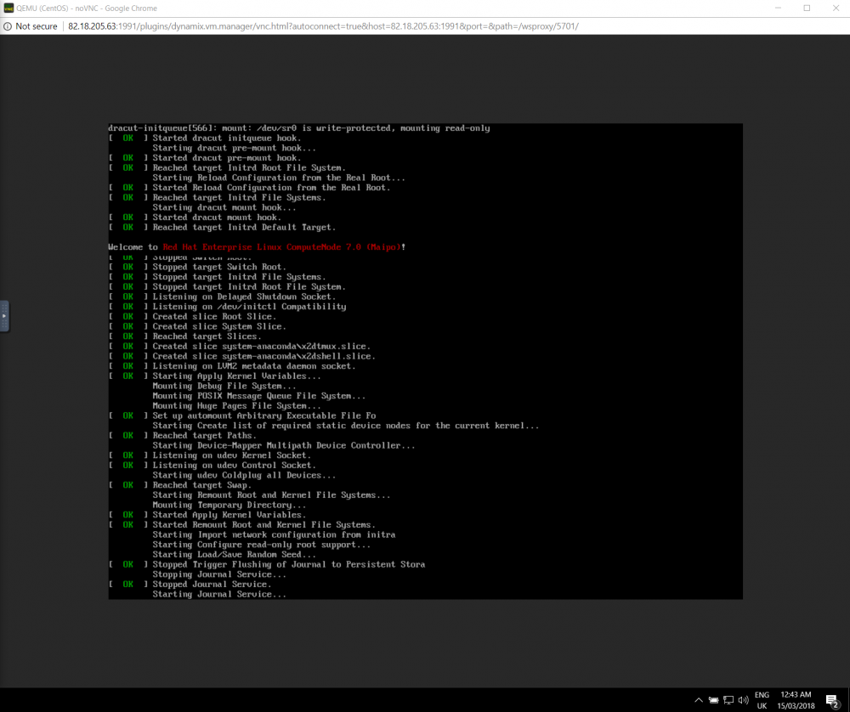850x712 pixels.
Task: Maximize the Chrome window
Action: (807, 8)
